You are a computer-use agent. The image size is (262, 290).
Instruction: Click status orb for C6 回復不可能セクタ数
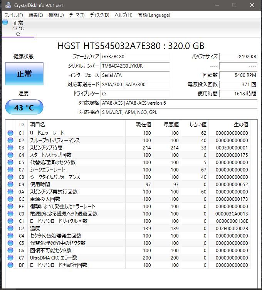pyautogui.click(x=10, y=250)
